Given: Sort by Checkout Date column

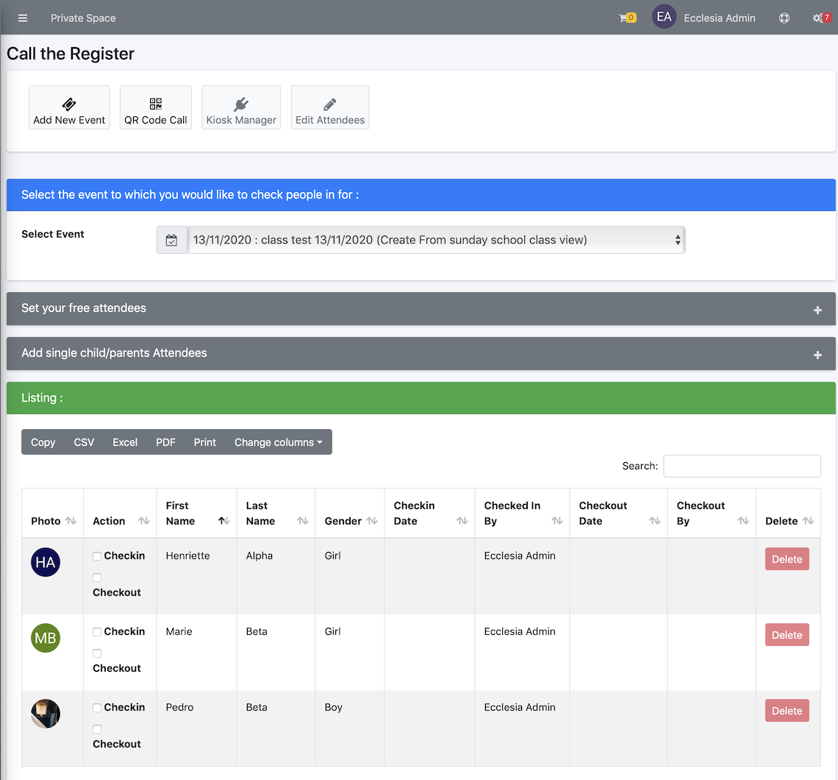Looking at the screenshot, I should [618, 513].
